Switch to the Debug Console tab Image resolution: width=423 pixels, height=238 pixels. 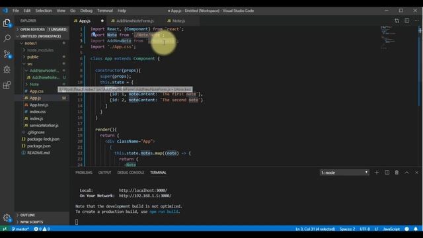point(131,173)
